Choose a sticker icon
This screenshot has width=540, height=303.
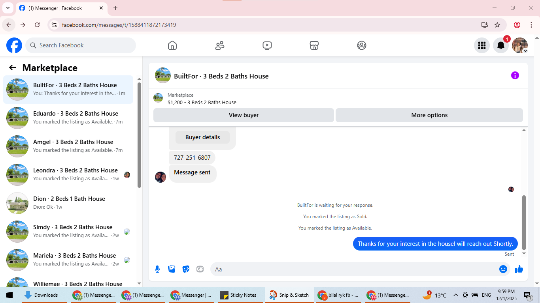(186, 269)
